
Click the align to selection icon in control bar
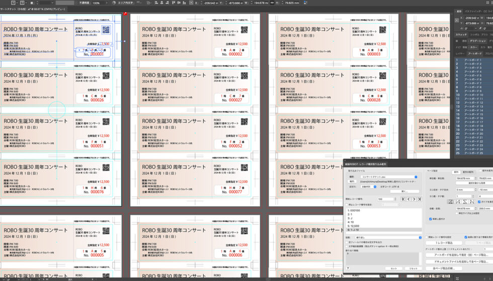(x=149, y=3)
